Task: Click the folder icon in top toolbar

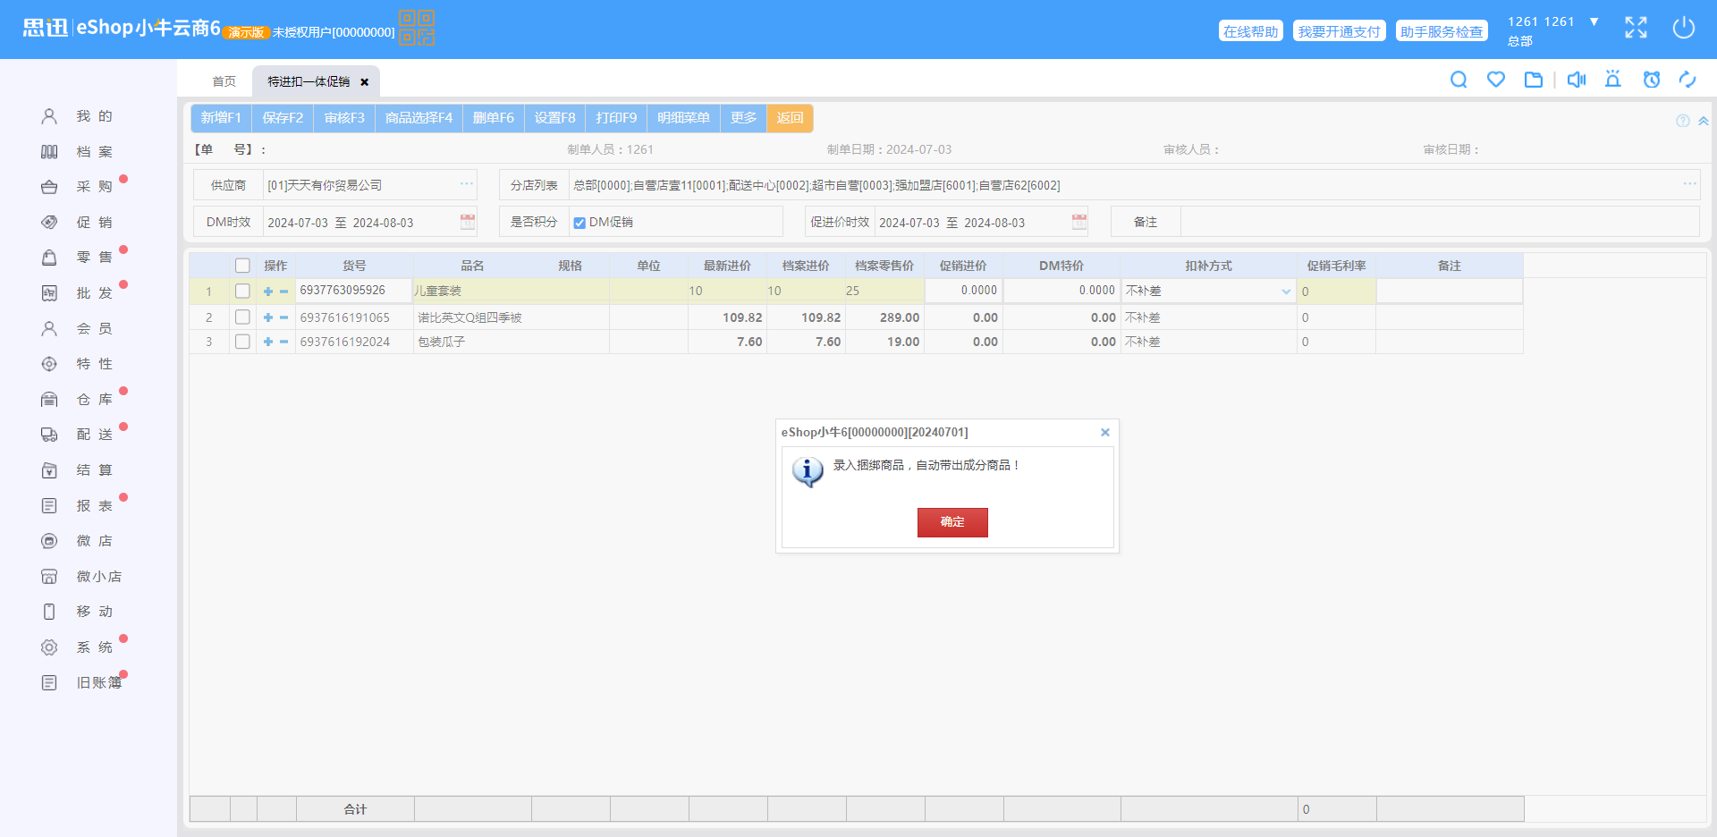Action: tap(1534, 80)
